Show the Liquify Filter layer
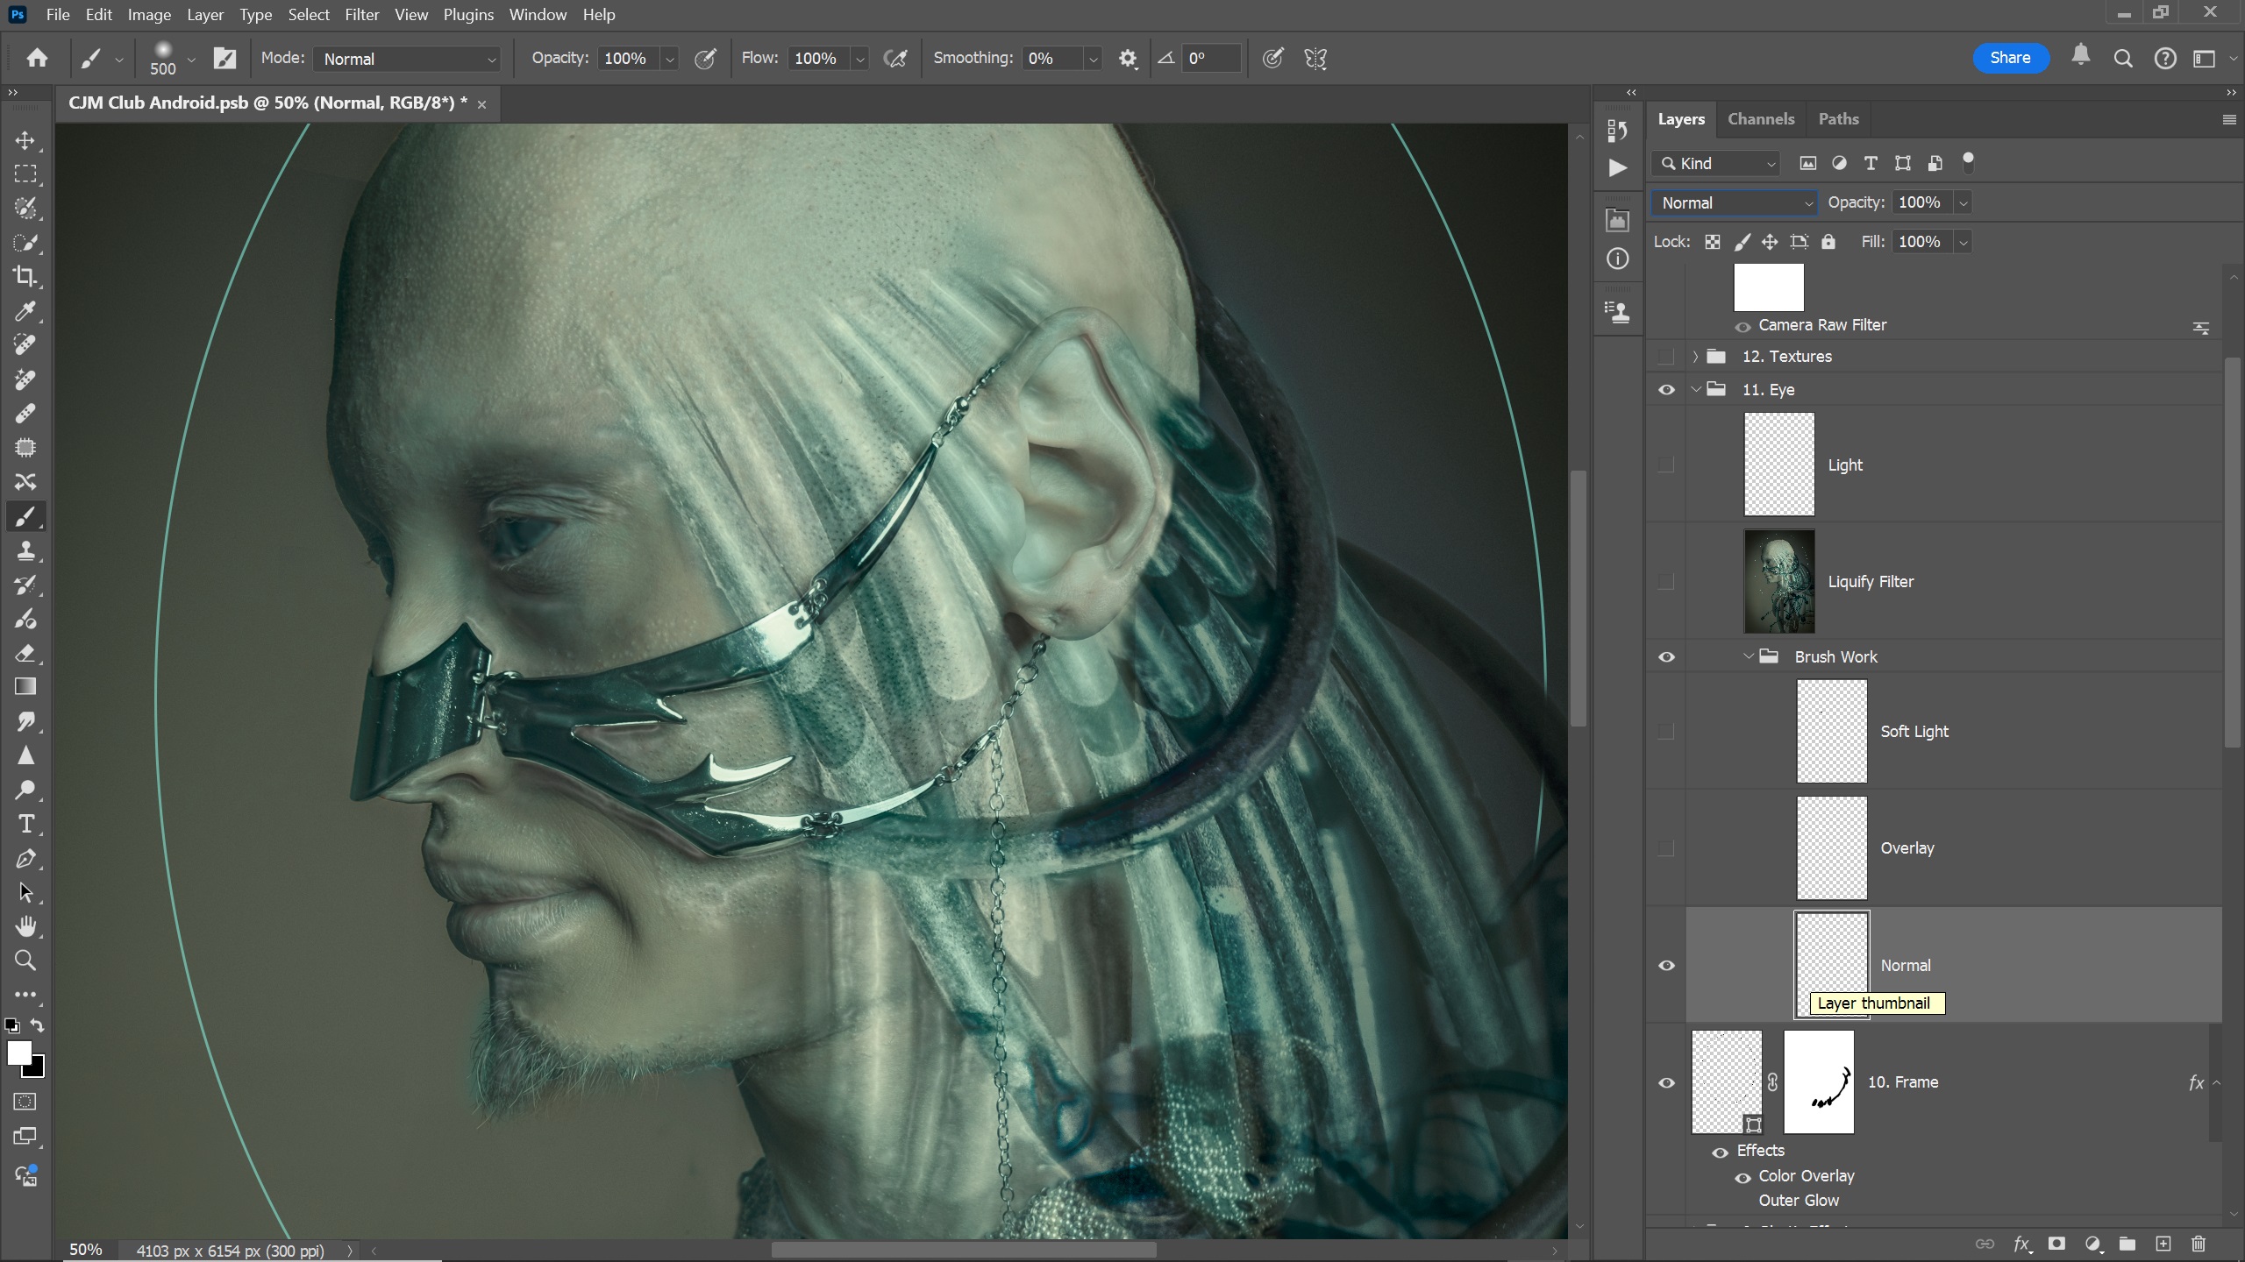 tap(1665, 582)
